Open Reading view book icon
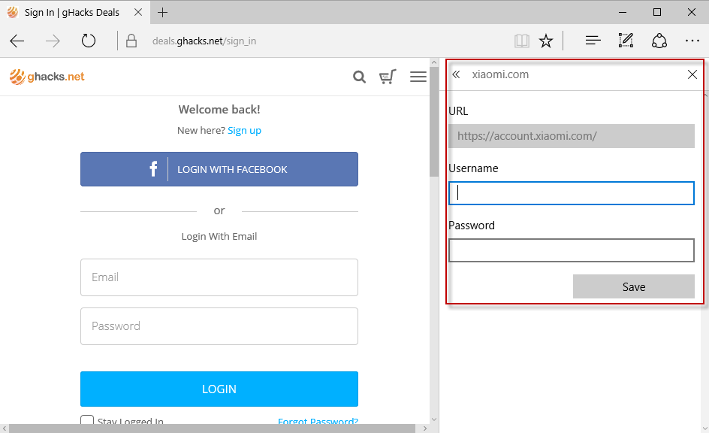The height and width of the screenshot is (433, 709). click(522, 41)
